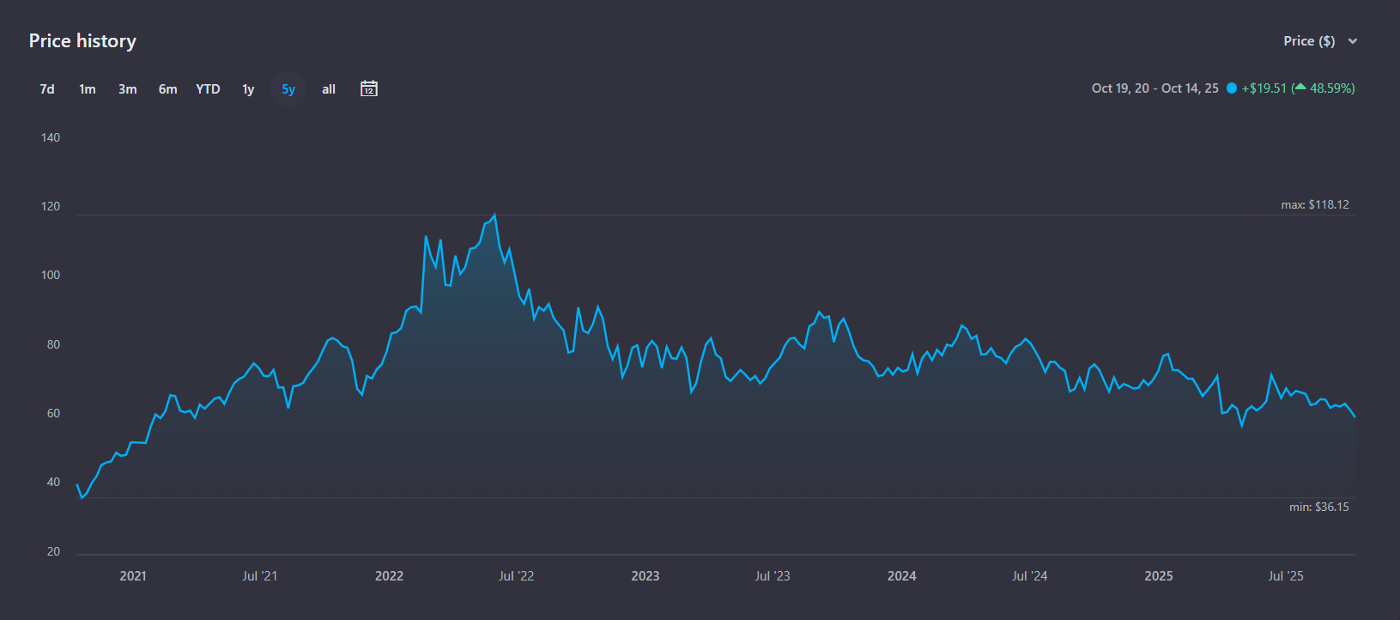The image size is (1400, 620).
Task: Open the calendar date range picker
Action: tap(369, 88)
